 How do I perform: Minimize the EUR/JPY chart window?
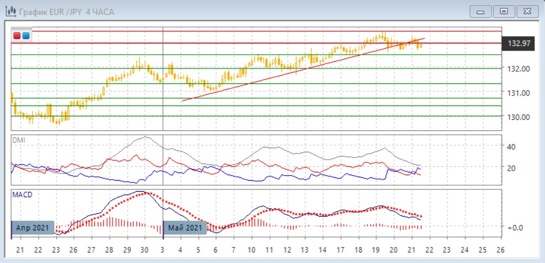pyautogui.click(x=480, y=11)
